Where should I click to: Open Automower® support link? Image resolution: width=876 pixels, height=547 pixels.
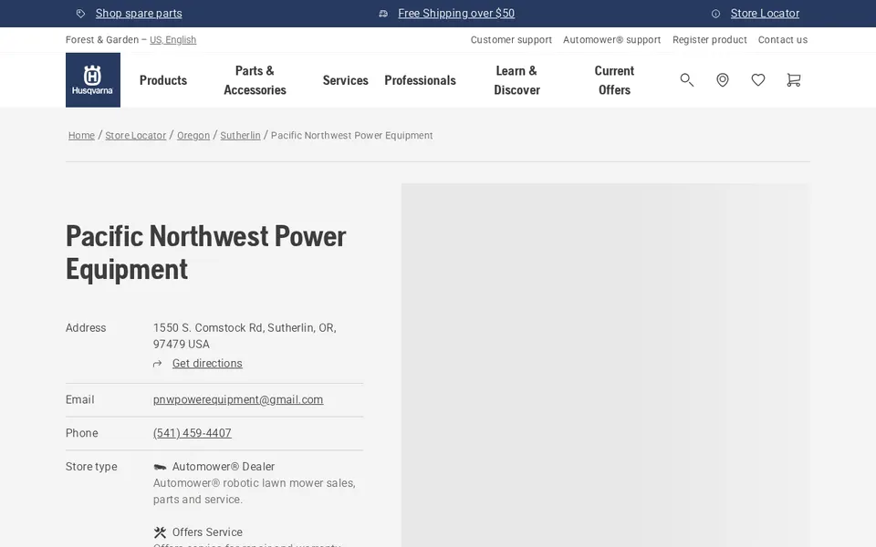point(611,39)
